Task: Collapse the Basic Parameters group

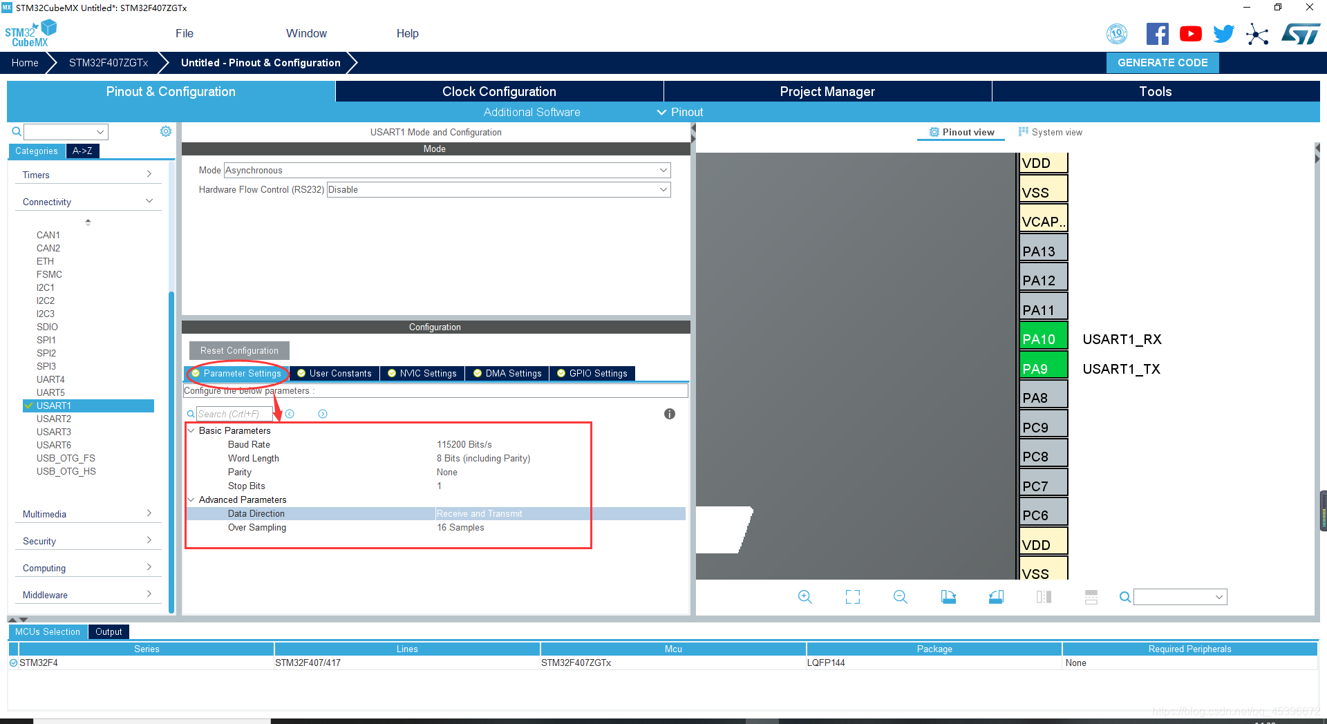Action: (191, 430)
